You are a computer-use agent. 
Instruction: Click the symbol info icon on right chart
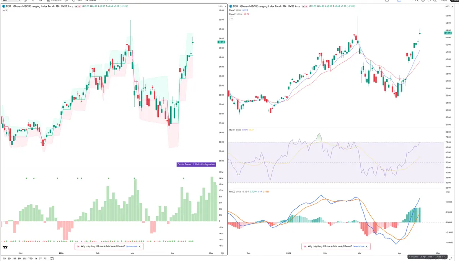pos(231,7)
